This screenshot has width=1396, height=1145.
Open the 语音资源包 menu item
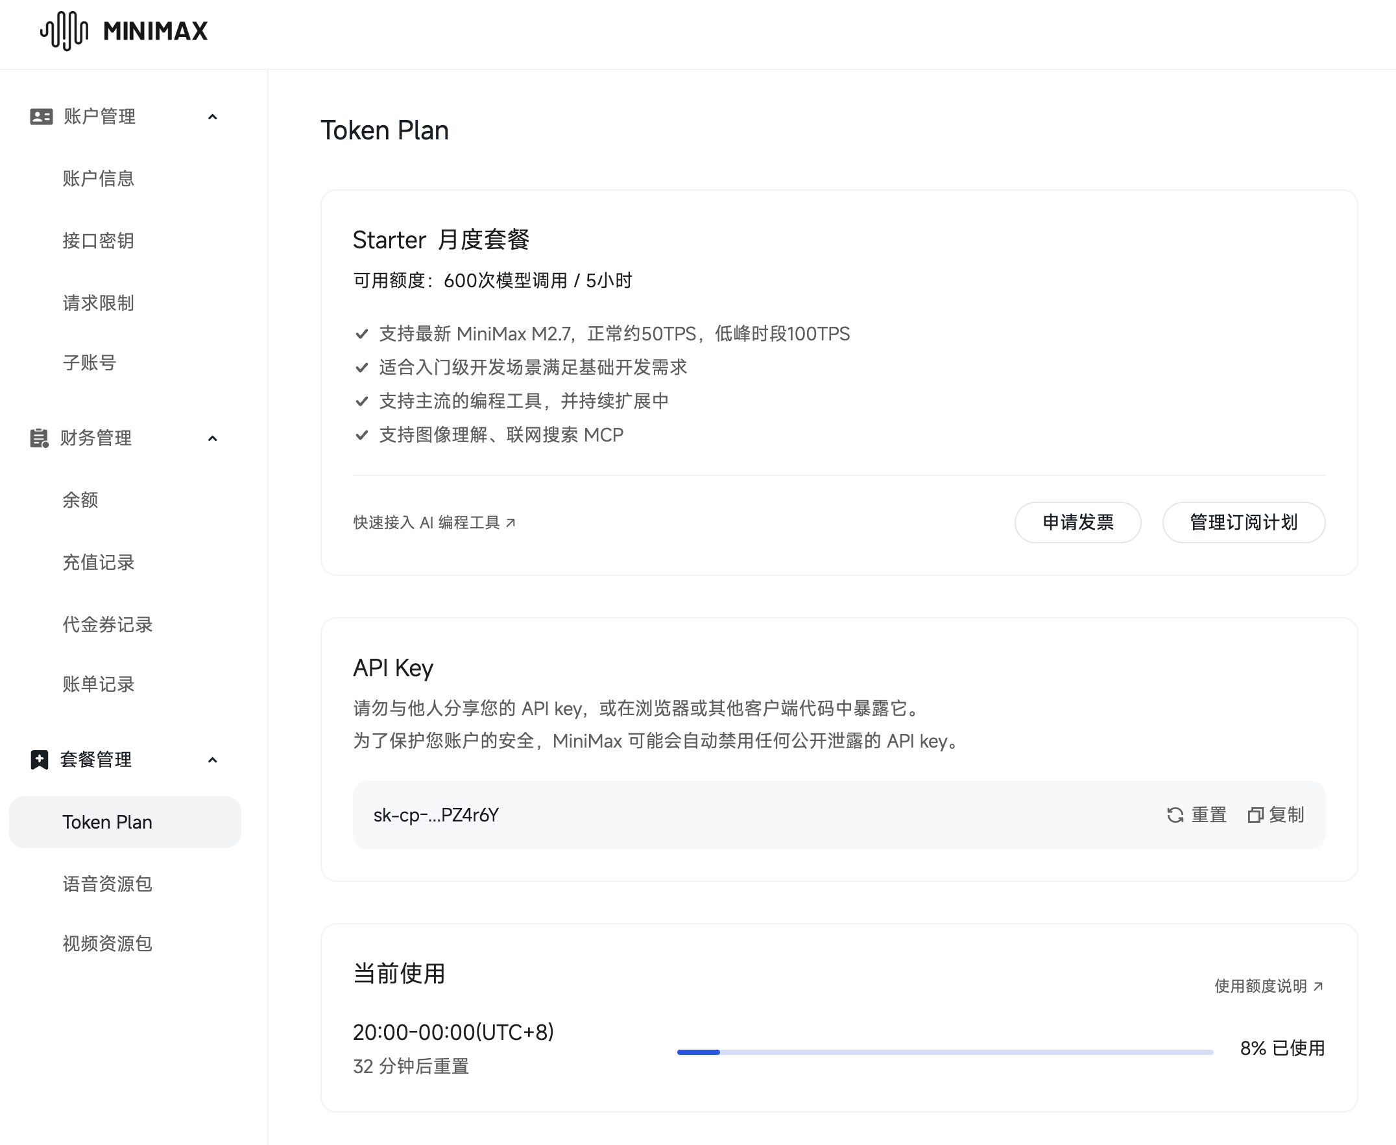108,884
